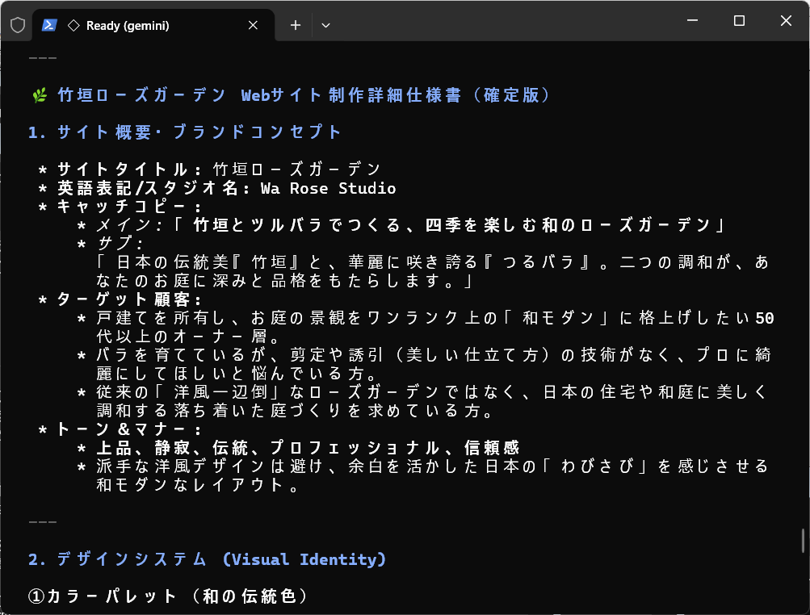Click the text 和モダンなレイアウト。
810x615 pixels.
(197, 485)
